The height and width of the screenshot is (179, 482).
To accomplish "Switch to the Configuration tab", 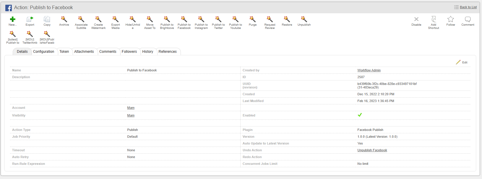I will (44, 52).
